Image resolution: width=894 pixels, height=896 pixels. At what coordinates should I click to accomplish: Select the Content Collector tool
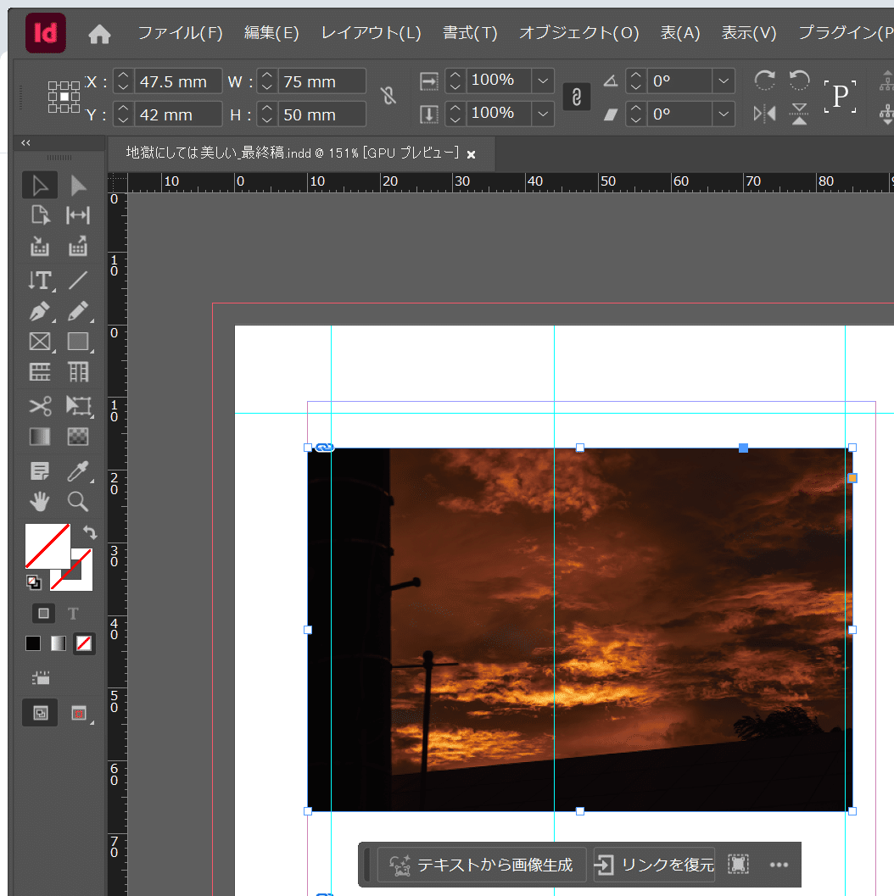tap(39, 247)
